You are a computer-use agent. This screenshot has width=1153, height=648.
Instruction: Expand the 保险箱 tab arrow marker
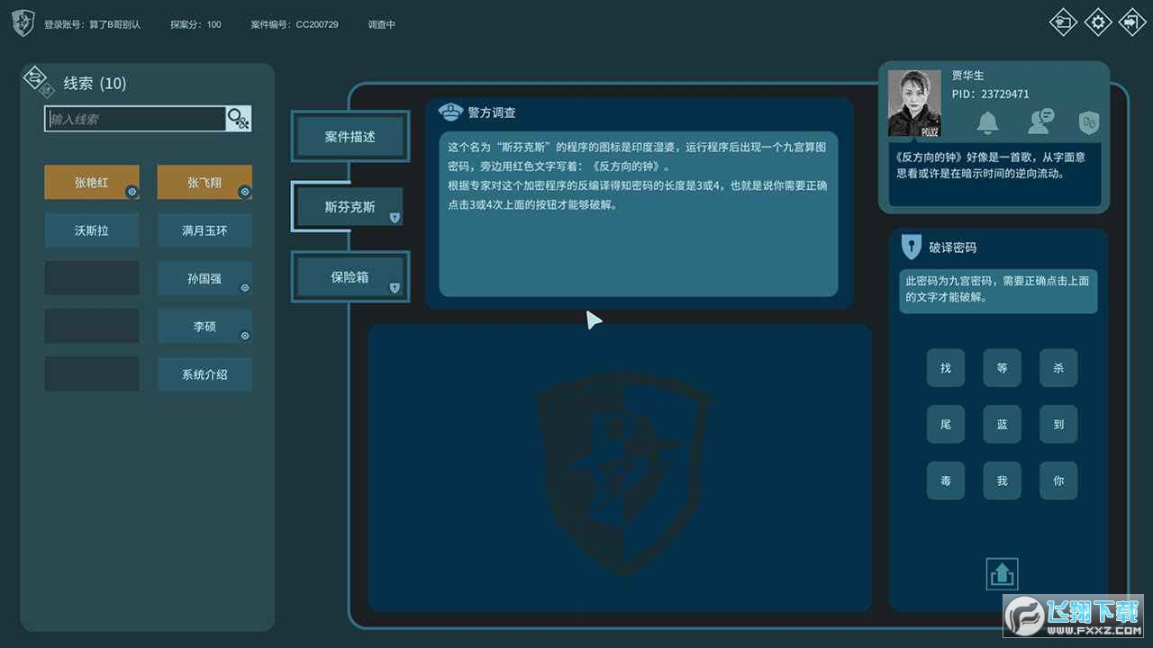[x=394, y=288]
